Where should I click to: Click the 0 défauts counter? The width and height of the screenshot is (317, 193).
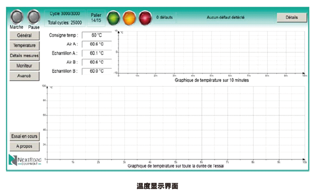pos(165,18)
